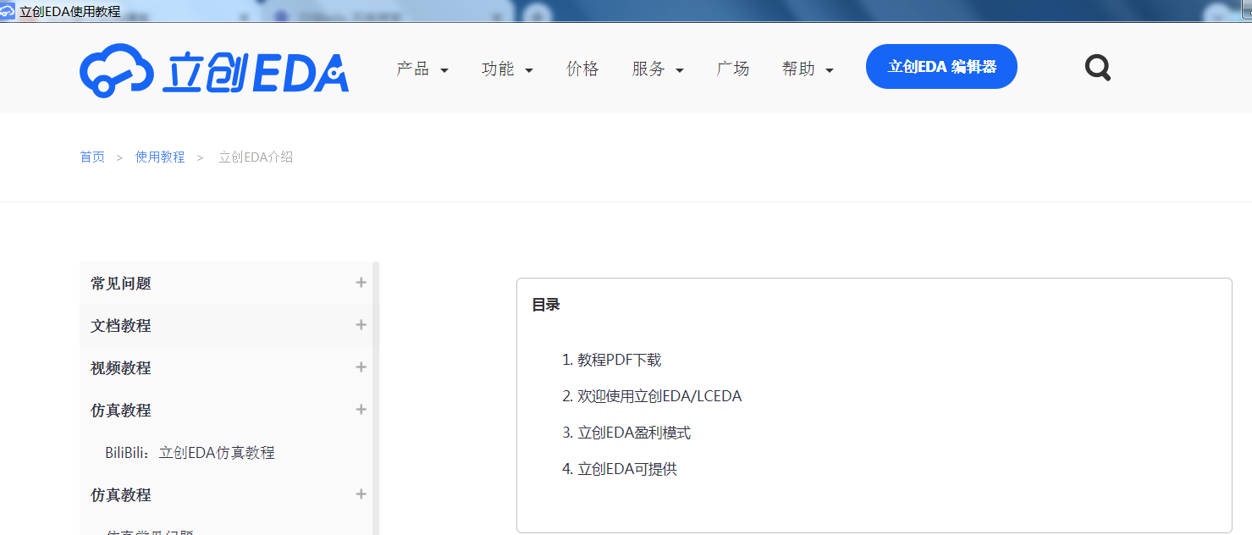Click the 首页 breadcrumb link
Viewport: 1252px width, 535px height.
[92, 157]
